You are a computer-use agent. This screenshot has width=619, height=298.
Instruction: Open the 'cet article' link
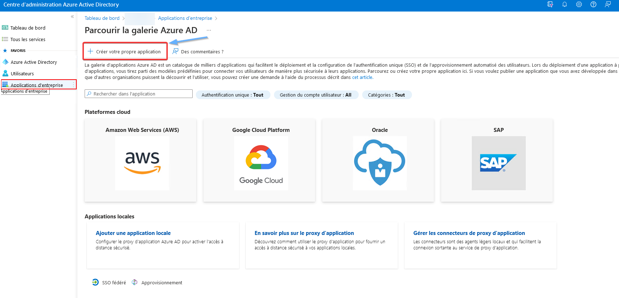pyautogui.click(x=362, y=77)
